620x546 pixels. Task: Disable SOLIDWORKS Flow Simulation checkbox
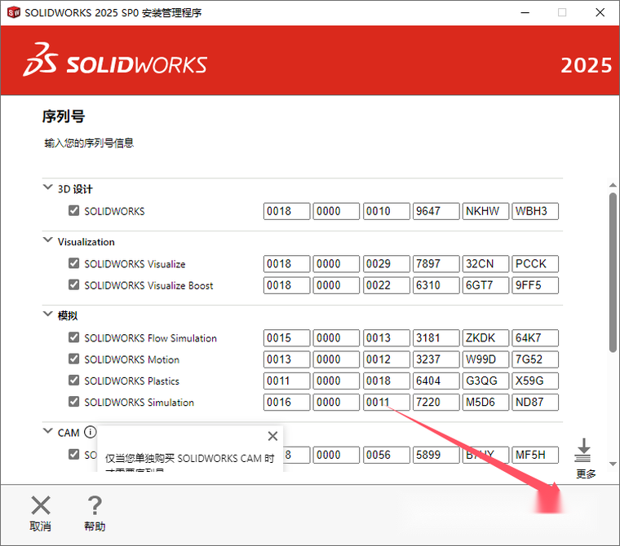coord(74,337)
